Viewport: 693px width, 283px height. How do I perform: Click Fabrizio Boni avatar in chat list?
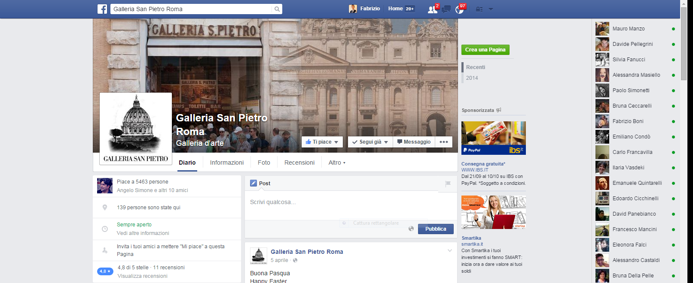point(602,121)
